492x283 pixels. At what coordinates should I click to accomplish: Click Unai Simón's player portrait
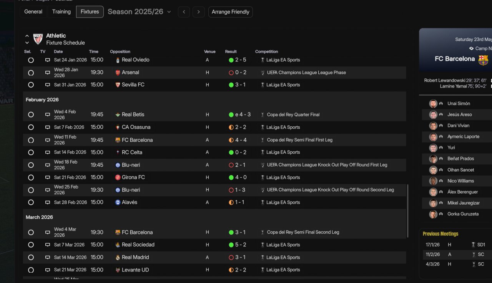coord(433,104)
